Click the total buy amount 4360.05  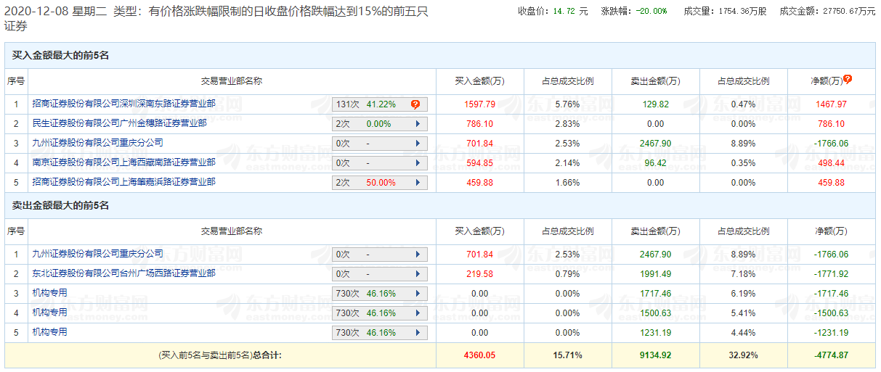479,355
